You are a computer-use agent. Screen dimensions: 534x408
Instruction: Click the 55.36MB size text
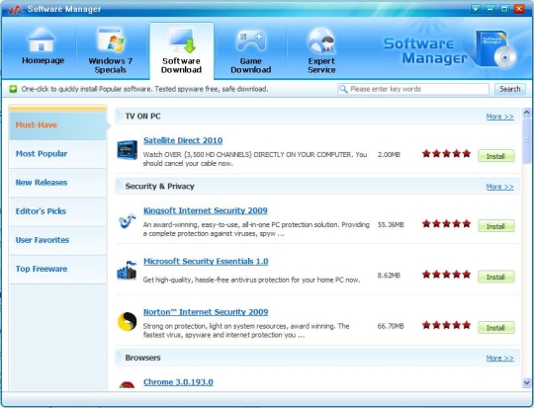pyautogui.click(x=391, y=225)
